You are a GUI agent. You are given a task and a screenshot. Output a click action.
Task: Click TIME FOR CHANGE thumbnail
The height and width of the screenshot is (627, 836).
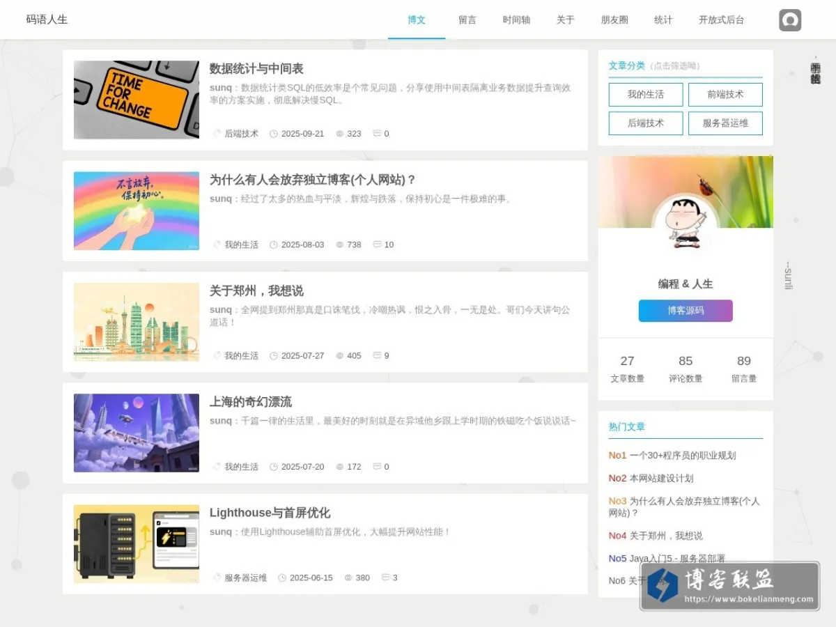[x=137, y=100]
